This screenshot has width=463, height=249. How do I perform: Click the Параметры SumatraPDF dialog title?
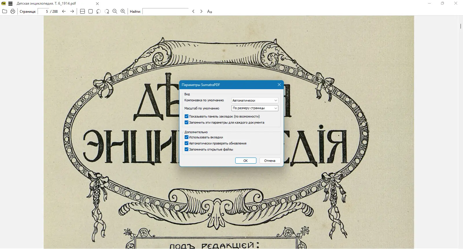tap(201, 85)
